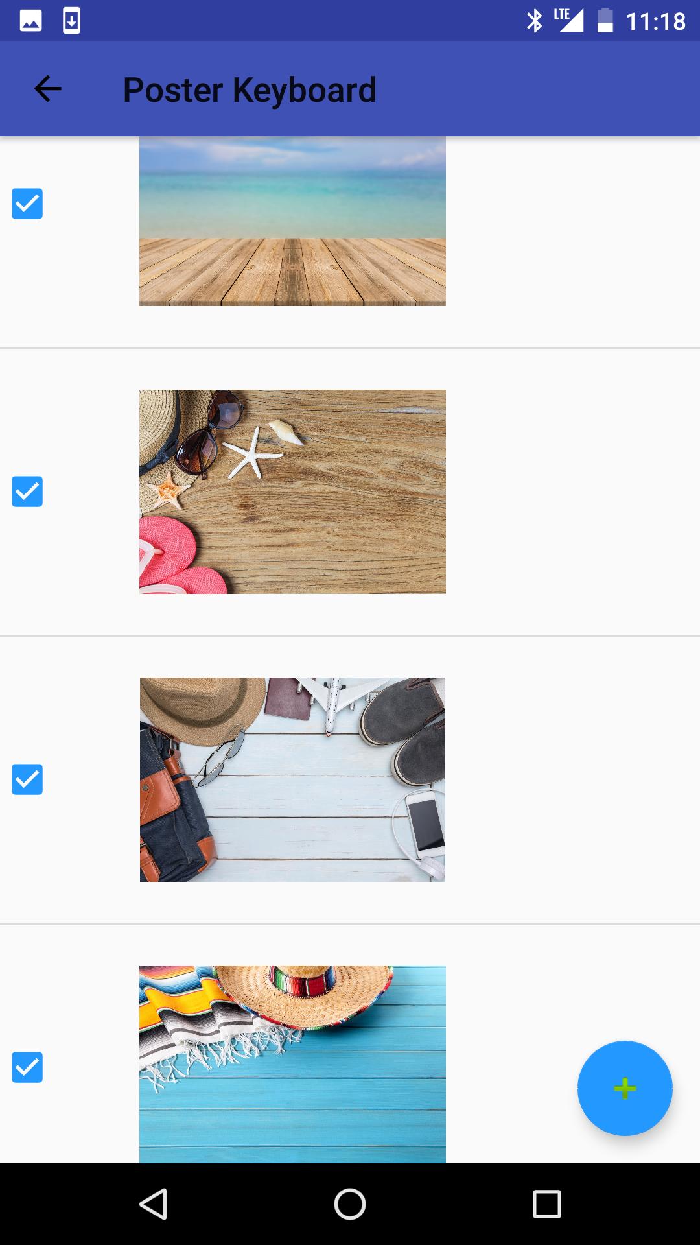This screenshot has width=700, height=1245.
Task: Tap the recent apps square button
Action: click(x=546, y=1204)
